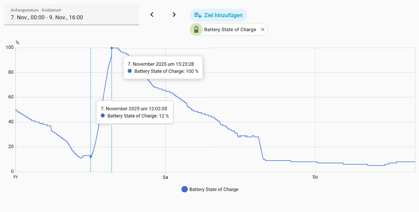Viewport: 419px width, 212px height.
Task: Click the blue dot in the 100 % tooltip
Action: (130, 71)
